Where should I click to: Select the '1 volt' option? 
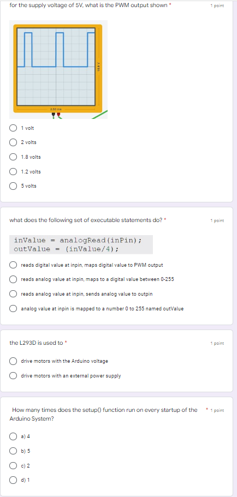[x=13, y=128]
